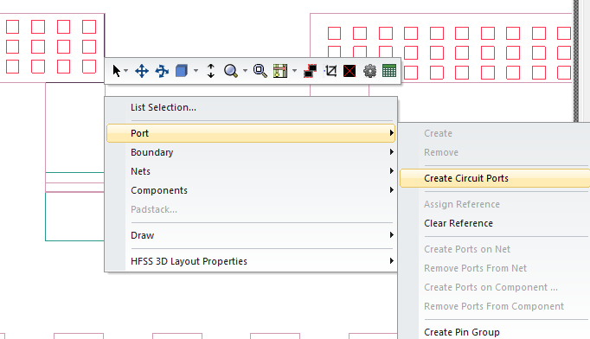Open dropdown arrow beside the magnifier zoom

point(246,71)
